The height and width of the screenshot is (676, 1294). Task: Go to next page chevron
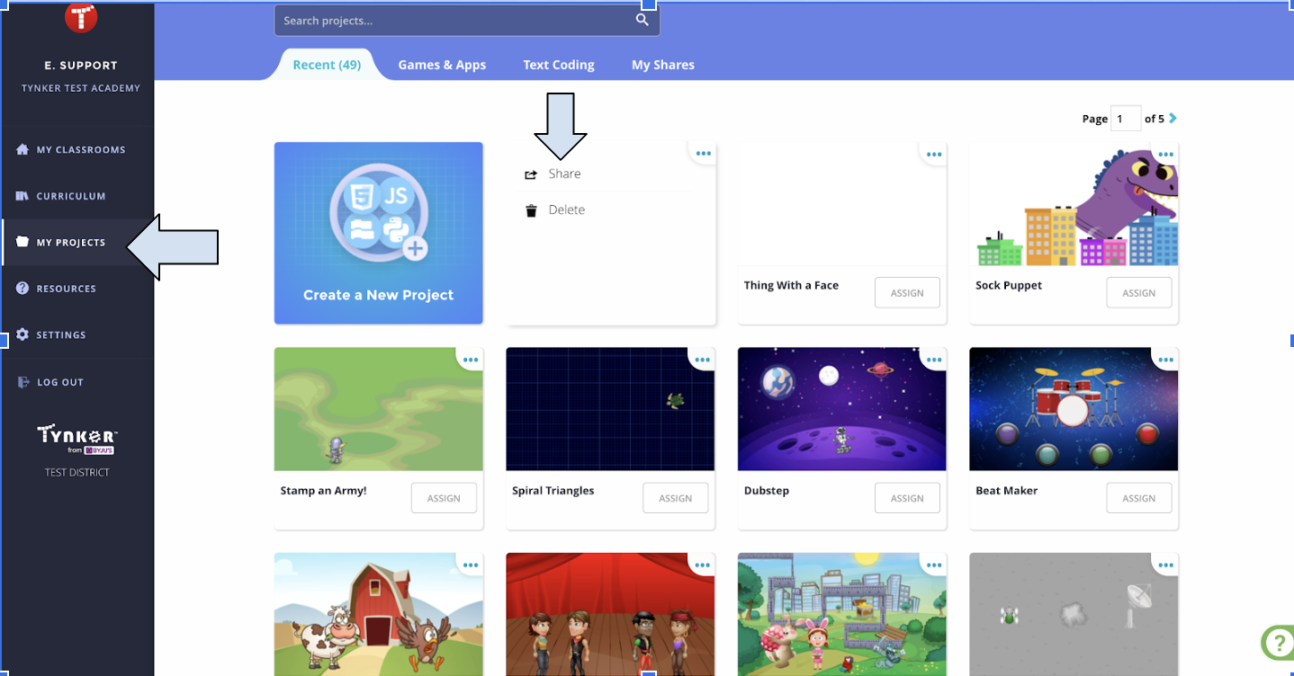1173,118
